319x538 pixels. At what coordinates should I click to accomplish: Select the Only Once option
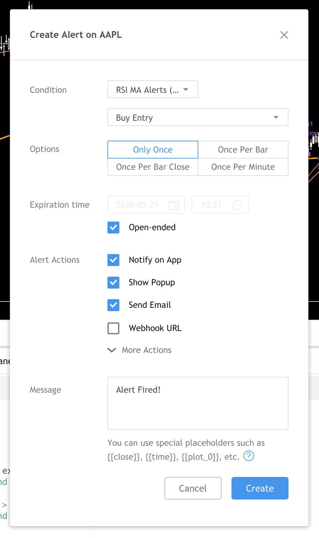(x=153, y=150)
